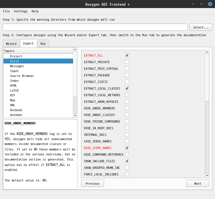The width and height of the screenshot is (215, 199).
Task: Click the HIDE_UNDOC_MEMBERS help heading
Action: 20,123
